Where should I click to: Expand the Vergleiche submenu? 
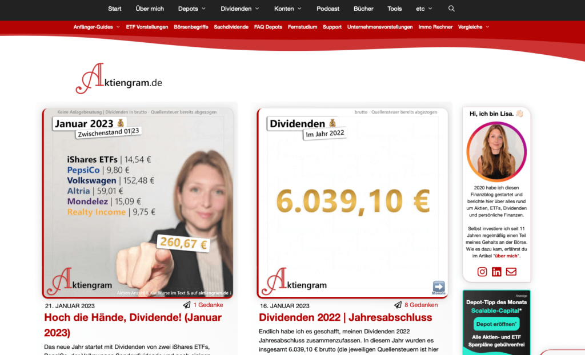click(x=474, y=27)
